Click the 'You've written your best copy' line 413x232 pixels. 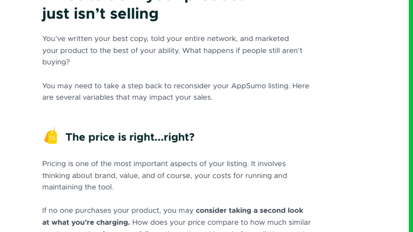[x=165, y=38]
